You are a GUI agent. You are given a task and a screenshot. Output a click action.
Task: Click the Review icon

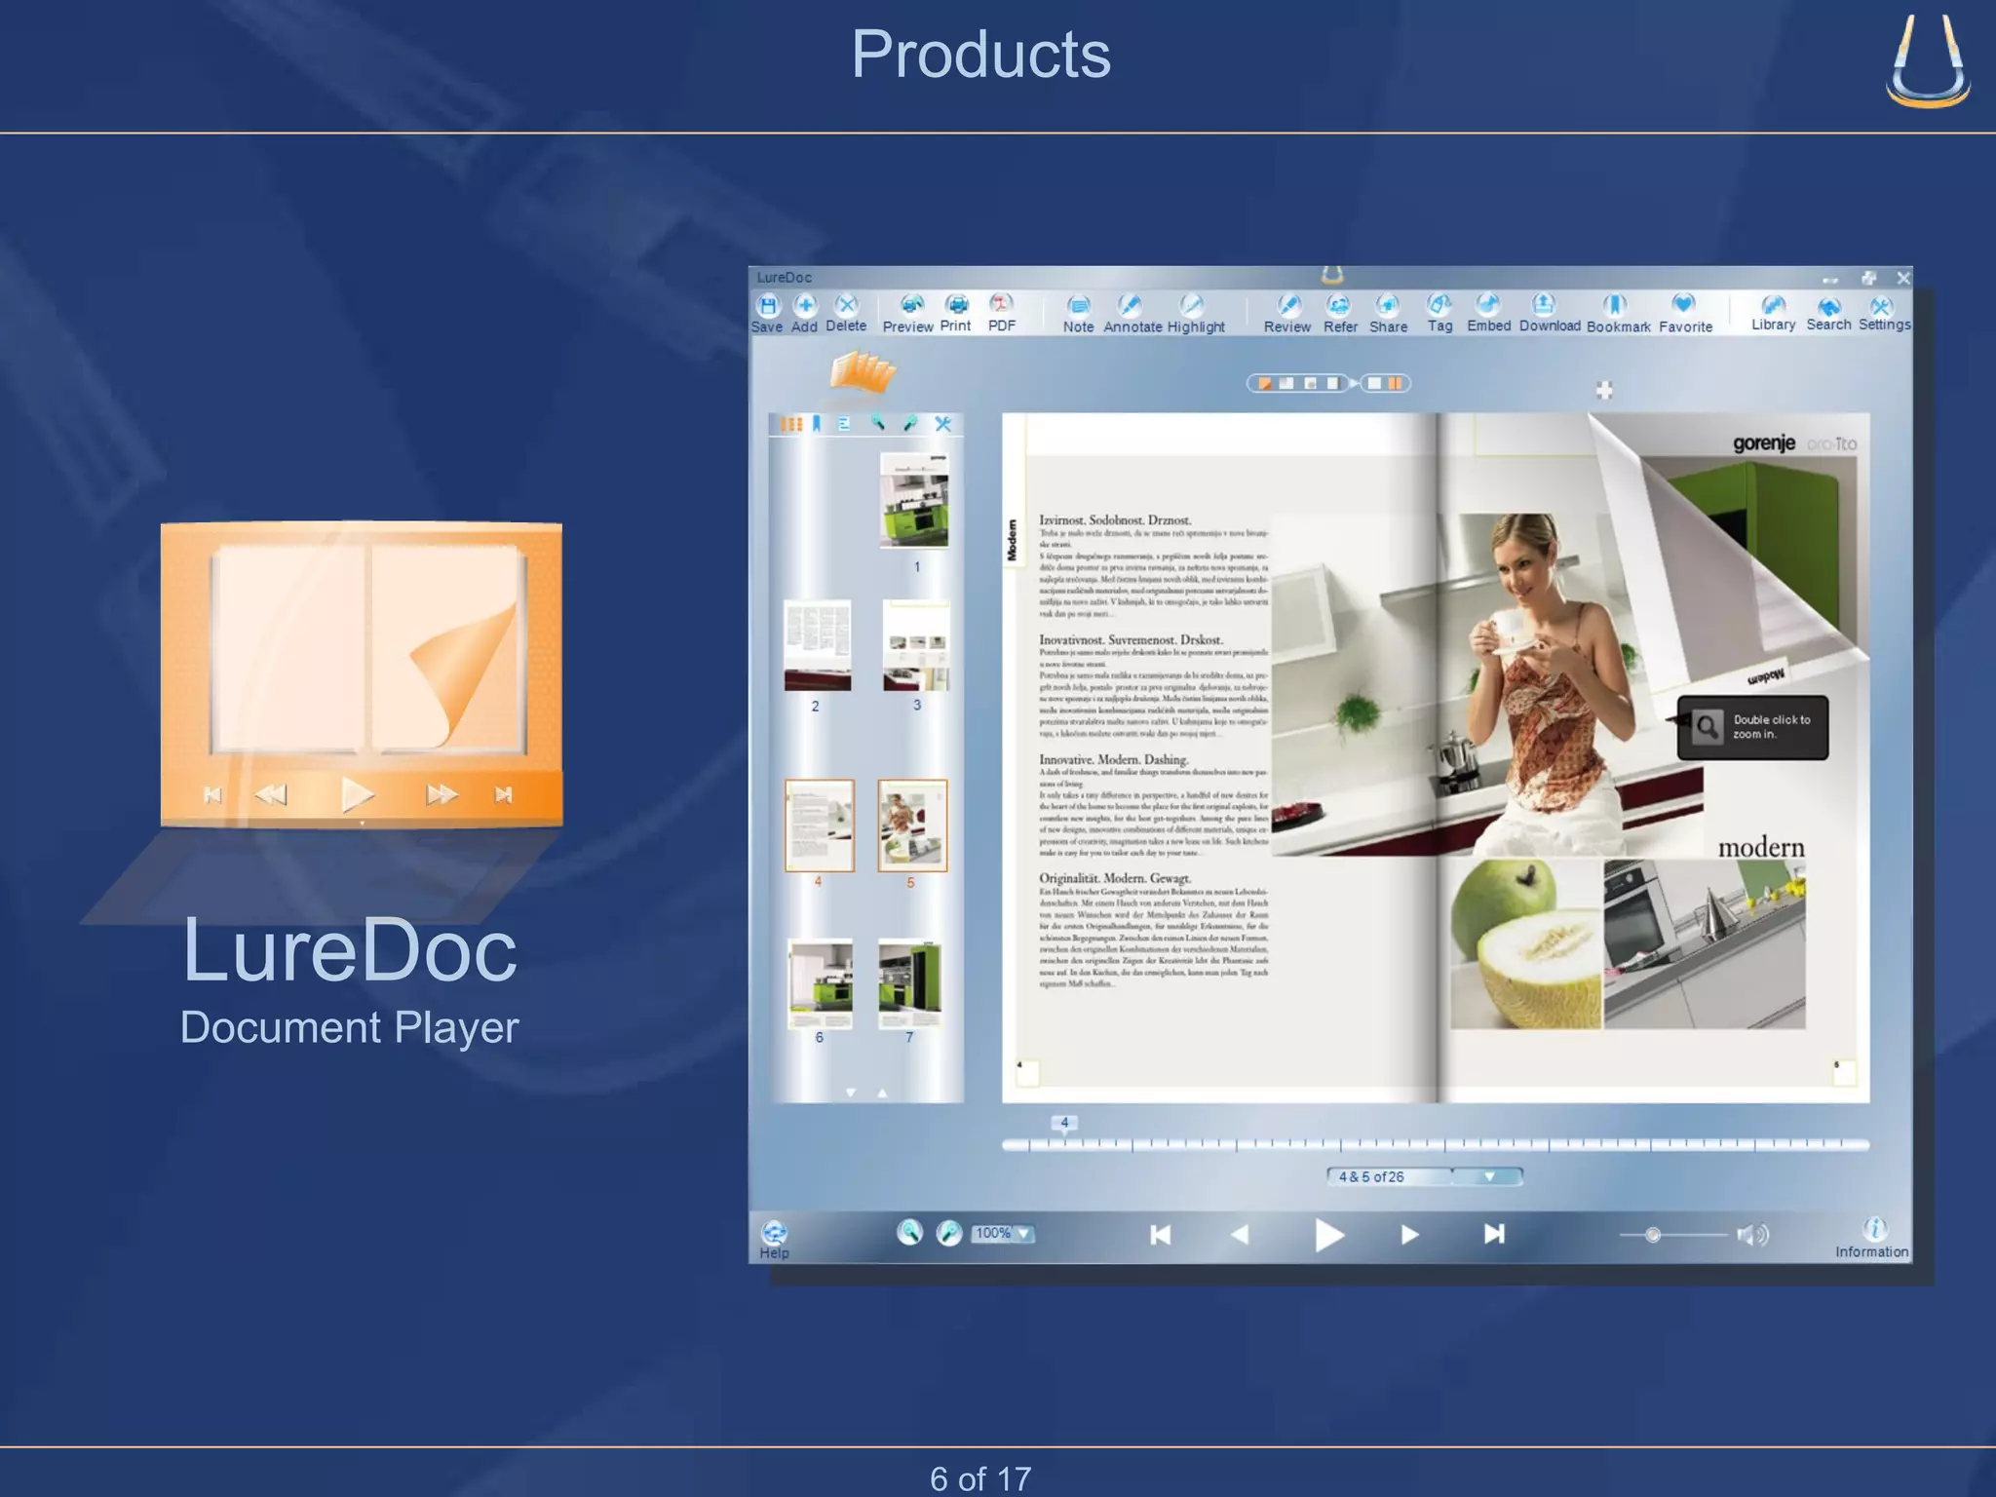pyautogui.click(x=1287, y=306)
